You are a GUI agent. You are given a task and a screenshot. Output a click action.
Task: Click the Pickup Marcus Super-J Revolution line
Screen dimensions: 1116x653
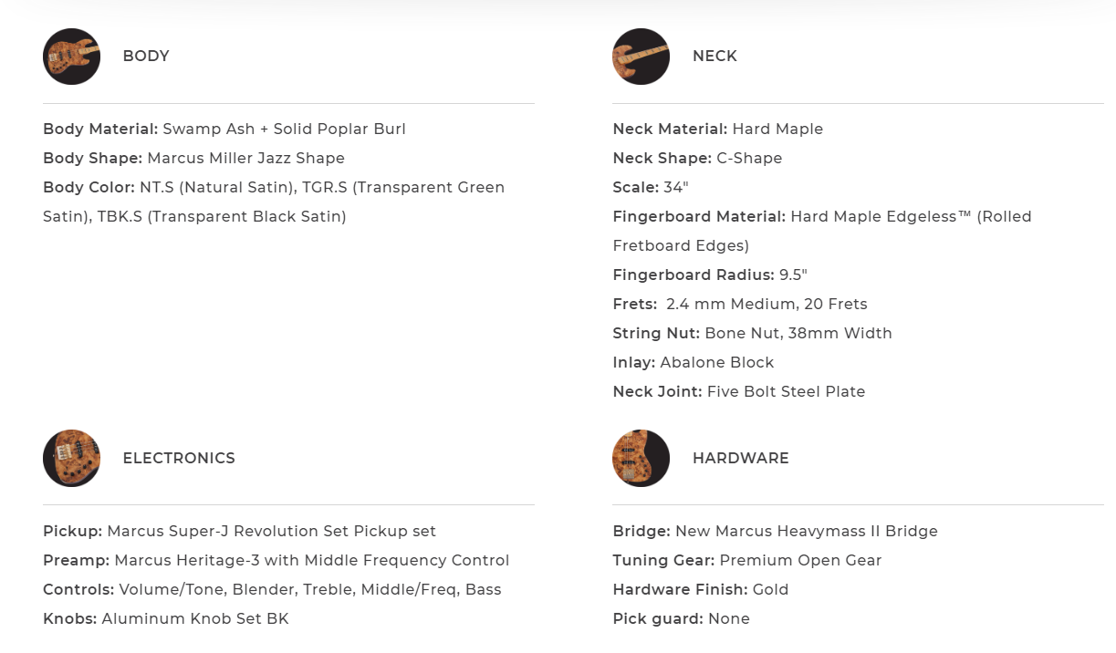(239, 532)
